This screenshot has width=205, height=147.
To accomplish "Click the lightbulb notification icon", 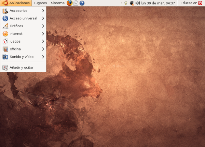I will [x=125, y=3].
